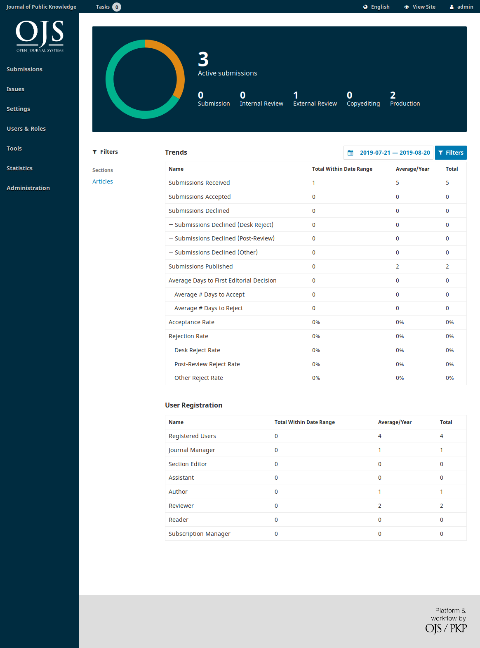480x648 pixels.
Task: Click Journal of Public Knowledge title
Action: [41, 7]
